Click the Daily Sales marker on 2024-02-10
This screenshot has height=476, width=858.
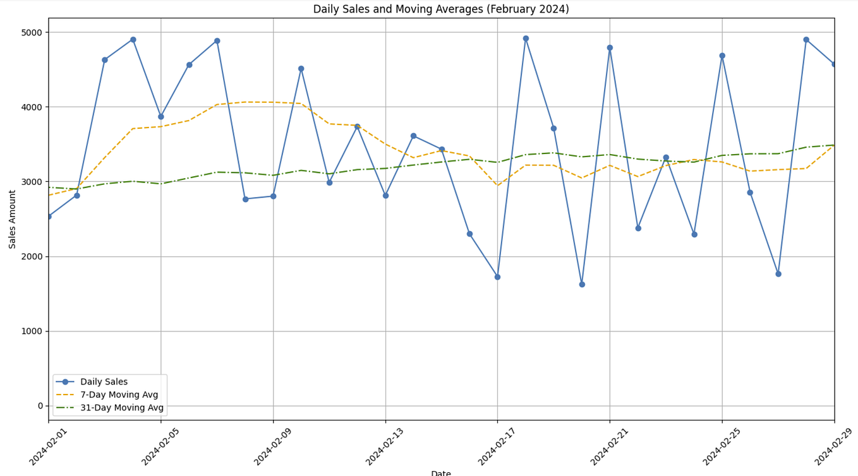click(x=301, y=68)
